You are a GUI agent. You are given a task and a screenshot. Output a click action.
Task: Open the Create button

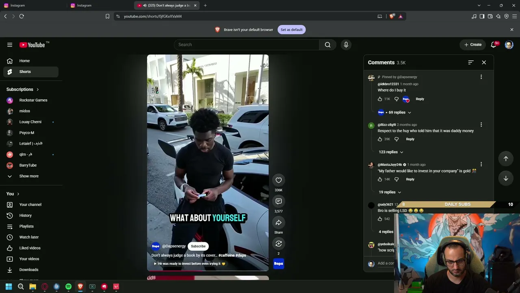tap(473, 45)
